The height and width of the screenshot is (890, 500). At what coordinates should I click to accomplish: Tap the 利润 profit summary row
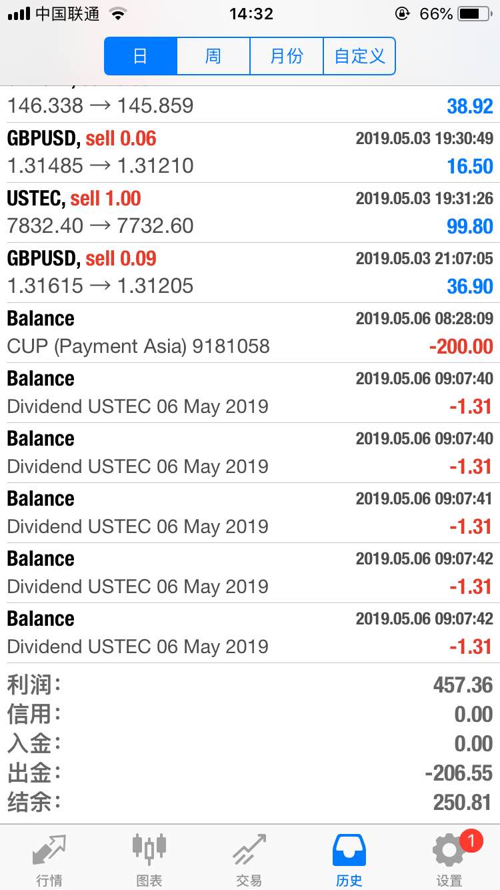pyautogui.click(x=250, y=685)
